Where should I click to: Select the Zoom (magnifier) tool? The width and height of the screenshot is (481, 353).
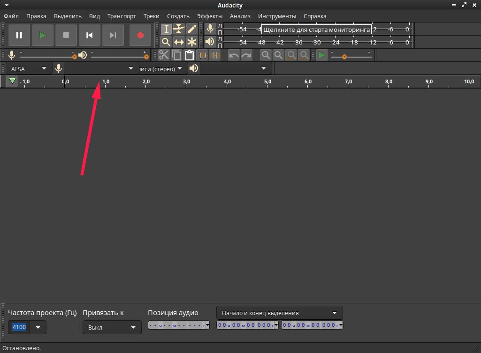(x=166, y=42)
